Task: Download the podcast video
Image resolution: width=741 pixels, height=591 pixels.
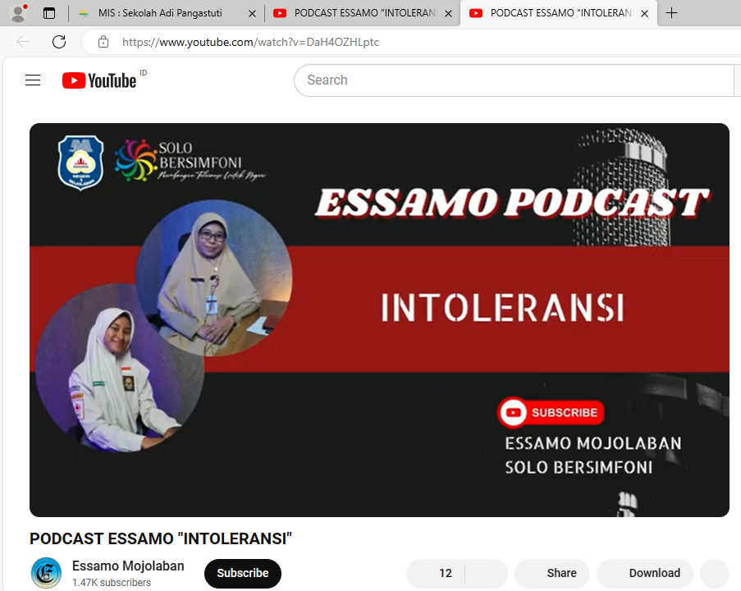Action: coord(645,573)
